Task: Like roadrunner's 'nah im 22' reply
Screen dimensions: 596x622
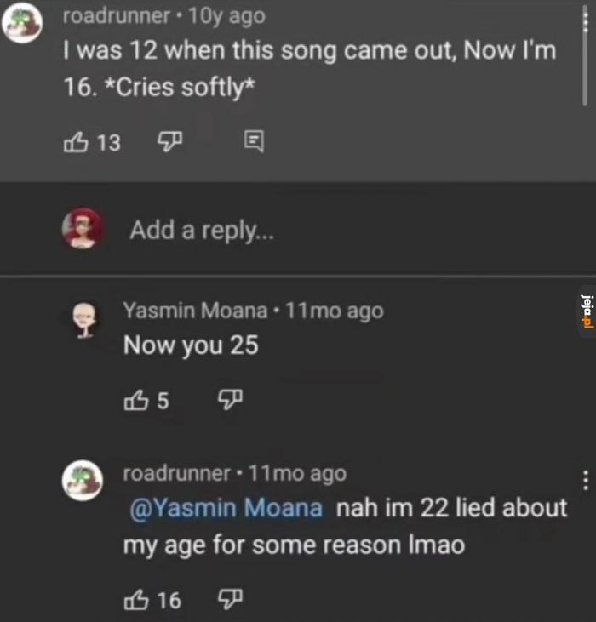Action: pyautogui.click(x=136, y=599)
